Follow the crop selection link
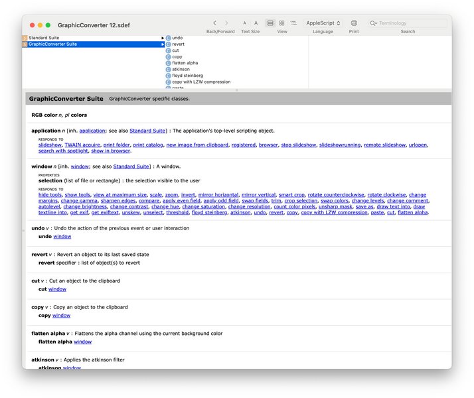 pos(301,201)
